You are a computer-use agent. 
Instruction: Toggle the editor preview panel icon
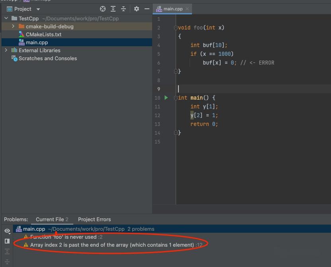[x=7, y=241]
